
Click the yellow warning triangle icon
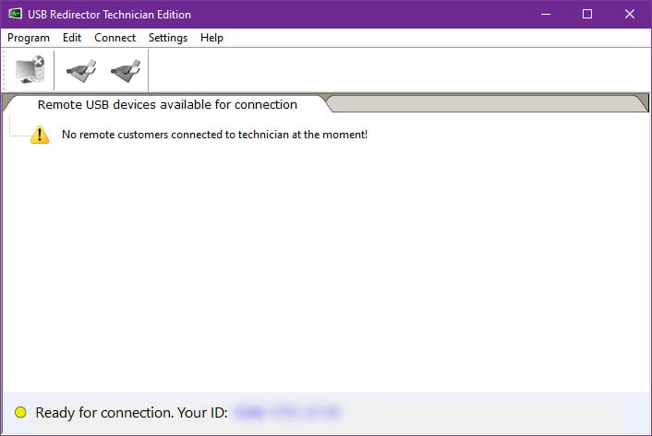tap(40, 135)
